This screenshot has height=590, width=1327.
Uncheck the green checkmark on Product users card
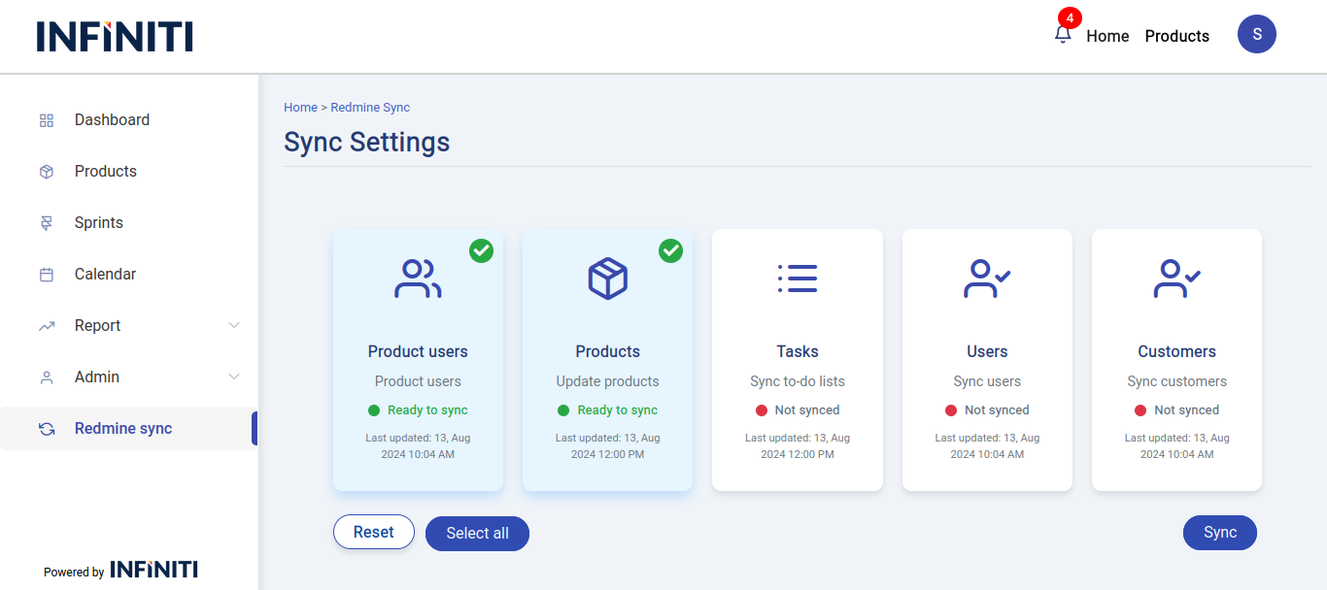click(x=481, y=250)
